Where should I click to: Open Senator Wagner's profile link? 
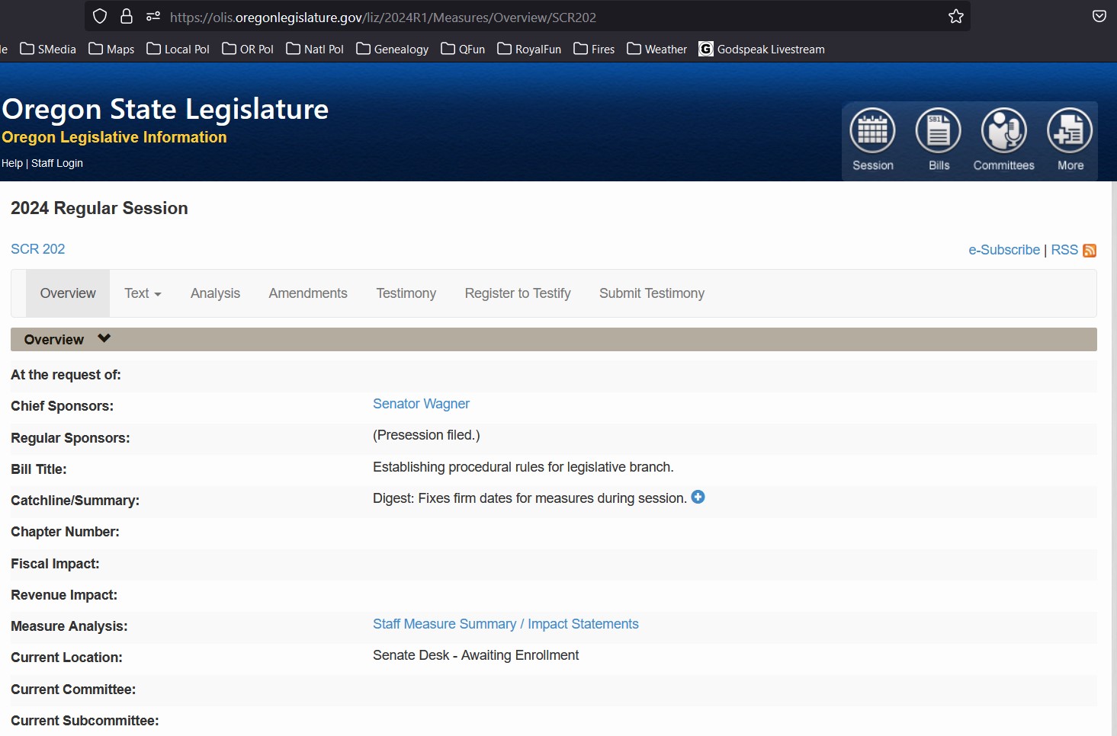click(x=421, y=404)
